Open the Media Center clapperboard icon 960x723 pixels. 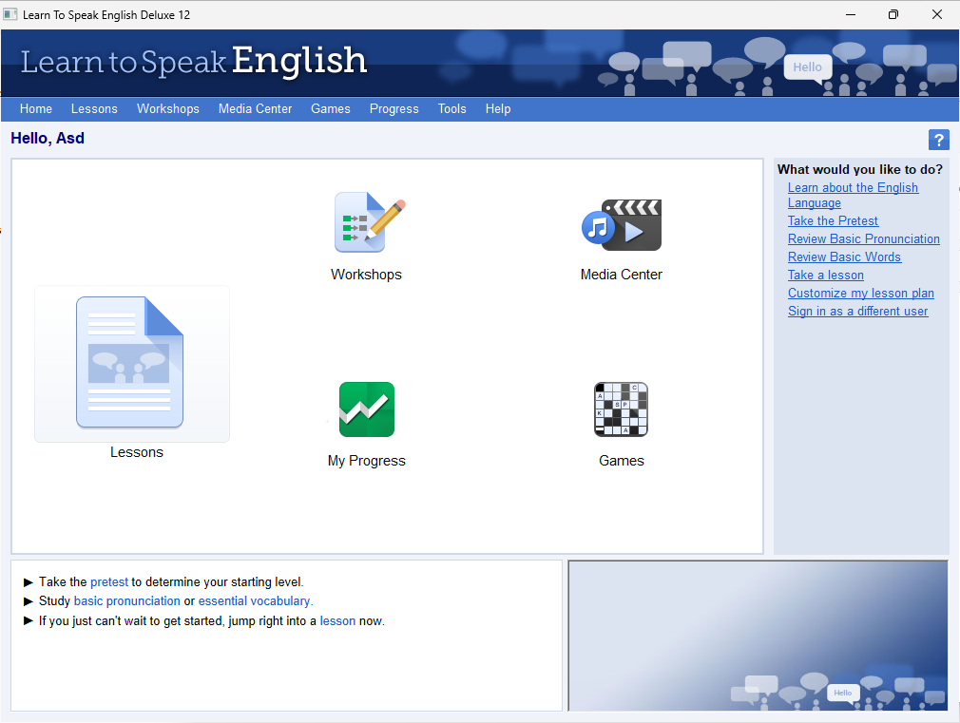(x=622, y=224)
